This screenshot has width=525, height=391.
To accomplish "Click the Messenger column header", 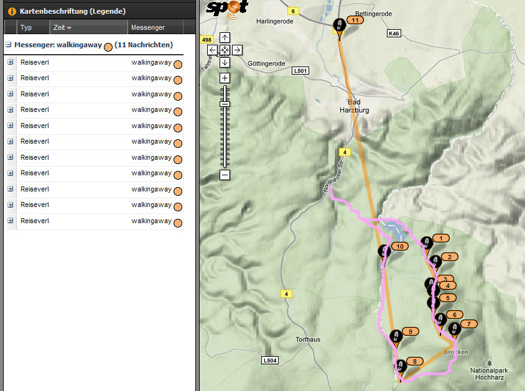I will pos(148,27).
